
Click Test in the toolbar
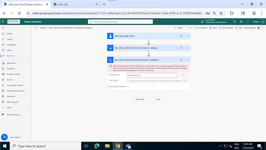[x=239, y=28]
